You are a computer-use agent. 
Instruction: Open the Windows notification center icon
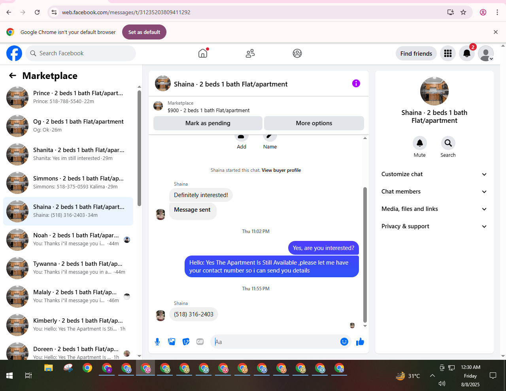point(493,376)
